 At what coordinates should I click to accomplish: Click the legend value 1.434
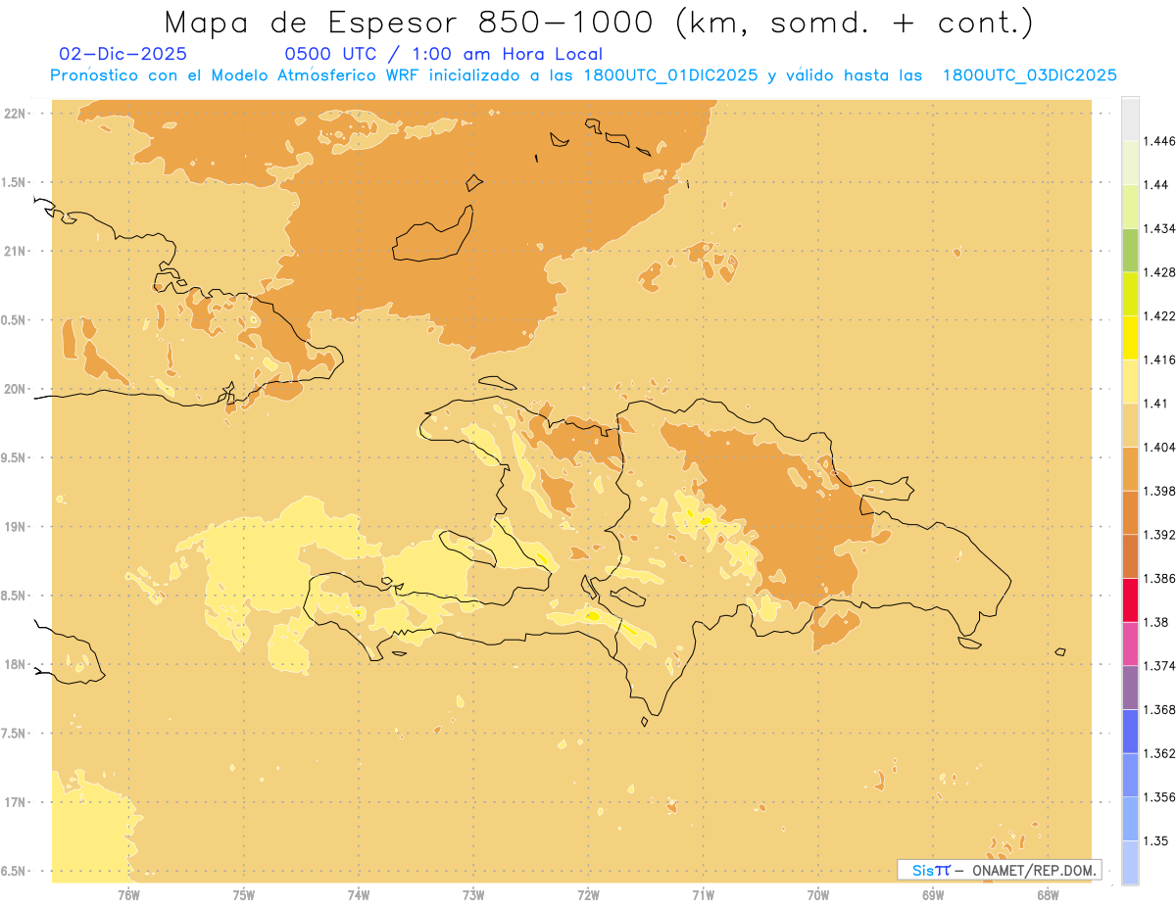1158,228
